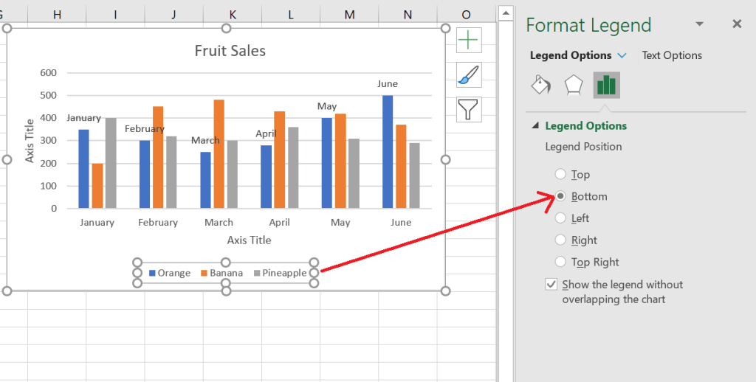Collapse the Legend Options section triangle
The width and height of the screenshot is (756, 382).
(535, 125)
